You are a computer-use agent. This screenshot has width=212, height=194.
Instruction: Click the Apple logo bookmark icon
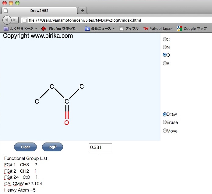122,29
